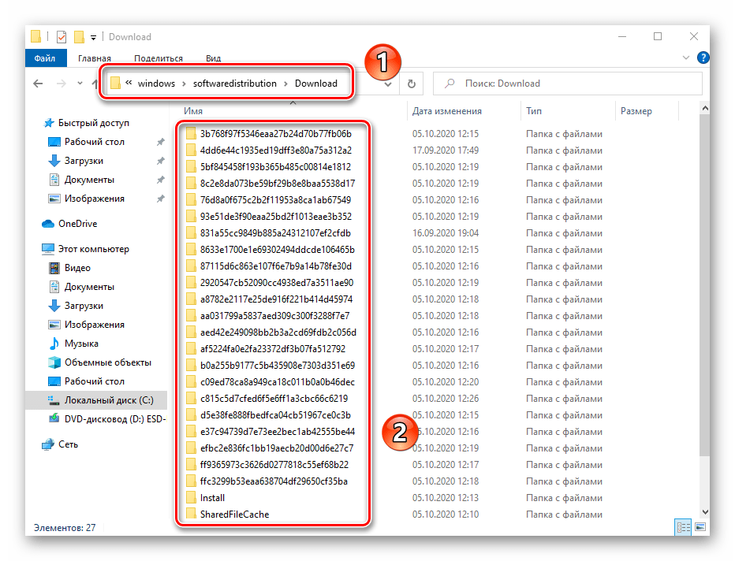Switch to the Вид ribbon tab
This screenshot has width=735, height=561.
coord(213,58)
